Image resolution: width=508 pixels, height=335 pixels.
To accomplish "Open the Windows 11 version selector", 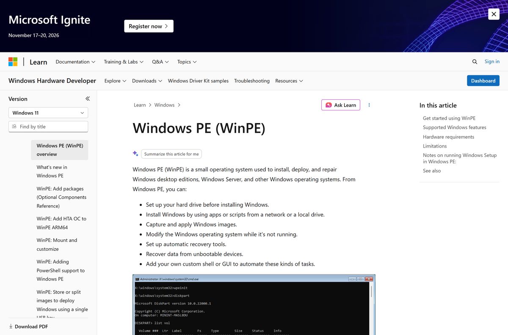I will pyautogui.click(x=48, y=113).
